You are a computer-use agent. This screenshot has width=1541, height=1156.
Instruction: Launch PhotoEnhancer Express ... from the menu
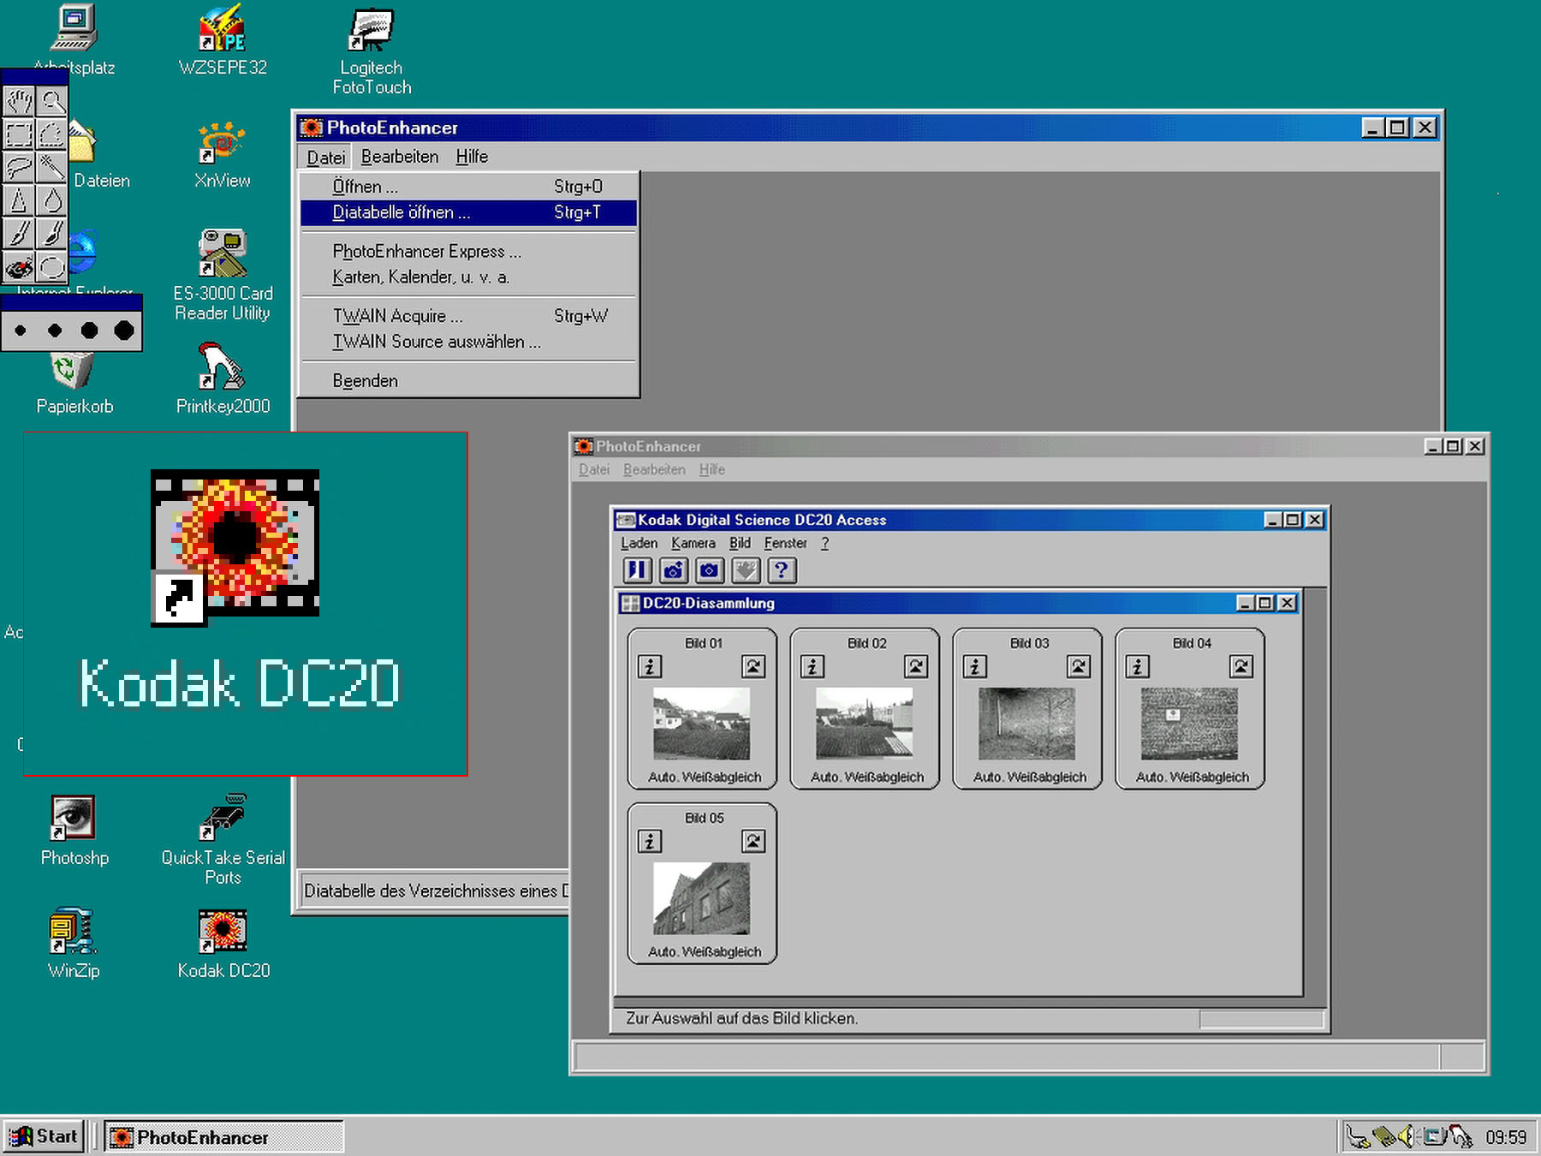[x=468, y=252]
